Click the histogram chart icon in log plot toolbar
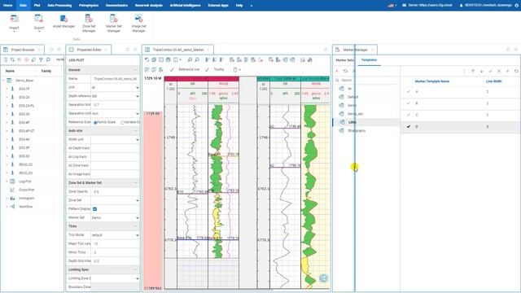Screen dimensions: 521x293 (309, 59)
